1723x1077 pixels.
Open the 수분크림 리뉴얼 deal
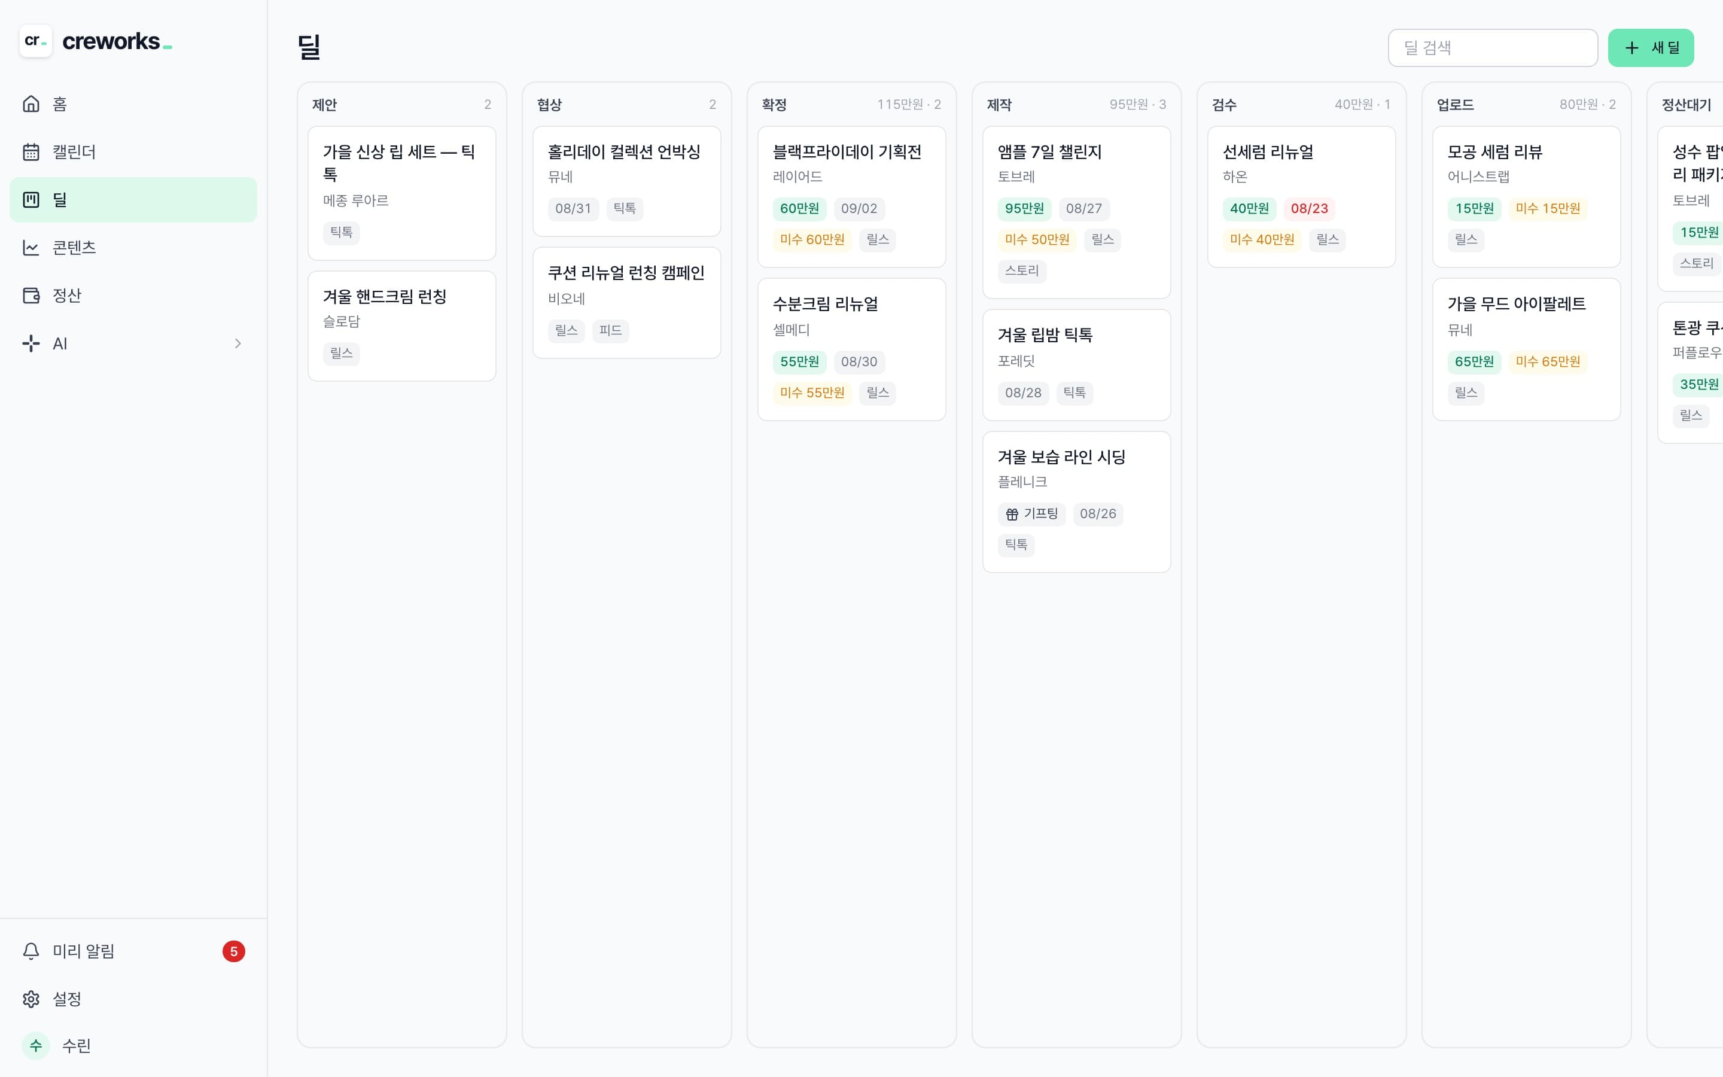[x=851, y=349]
